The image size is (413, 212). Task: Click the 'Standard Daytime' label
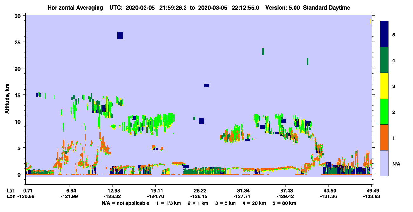click(327, 8)
